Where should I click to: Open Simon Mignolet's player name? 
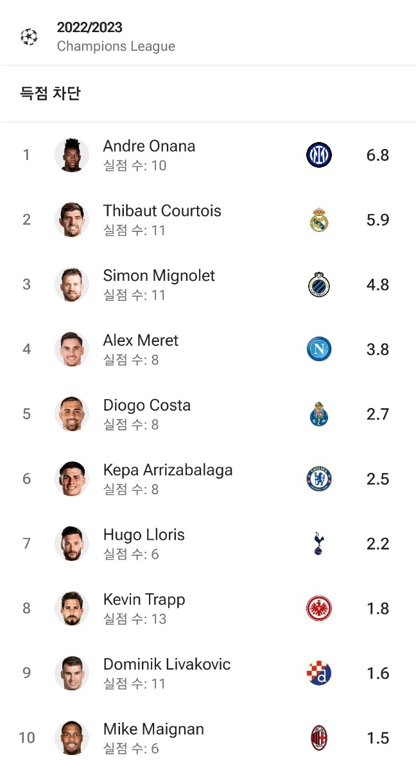point(159,276)
